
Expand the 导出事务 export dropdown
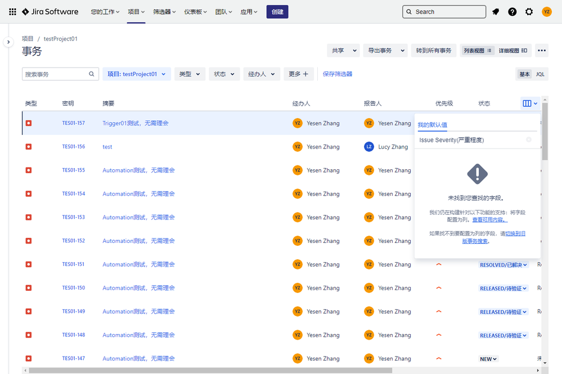tap(385, 51)
